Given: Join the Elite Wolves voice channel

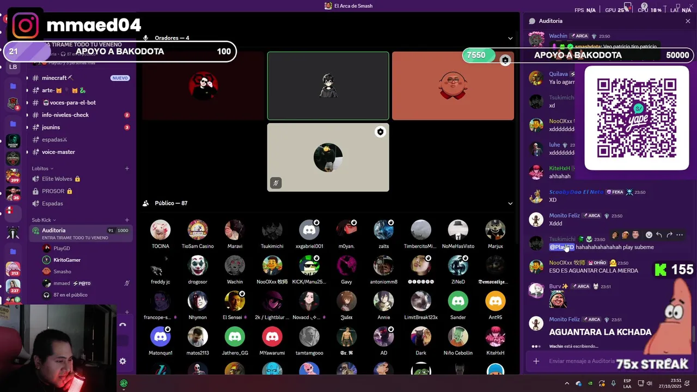Looking at the screenshot, I should 81,179.
